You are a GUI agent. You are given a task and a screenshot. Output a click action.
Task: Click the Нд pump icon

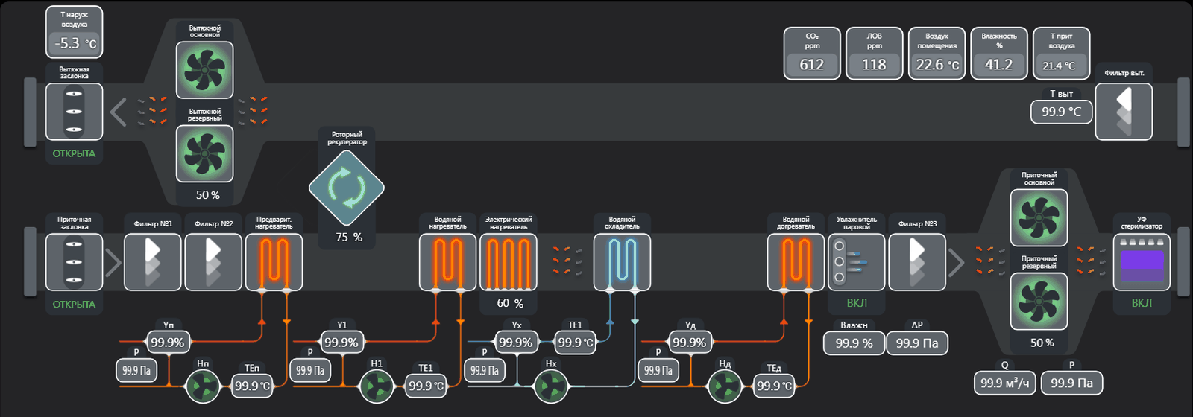pyautogui.click(x=725, y=386)
